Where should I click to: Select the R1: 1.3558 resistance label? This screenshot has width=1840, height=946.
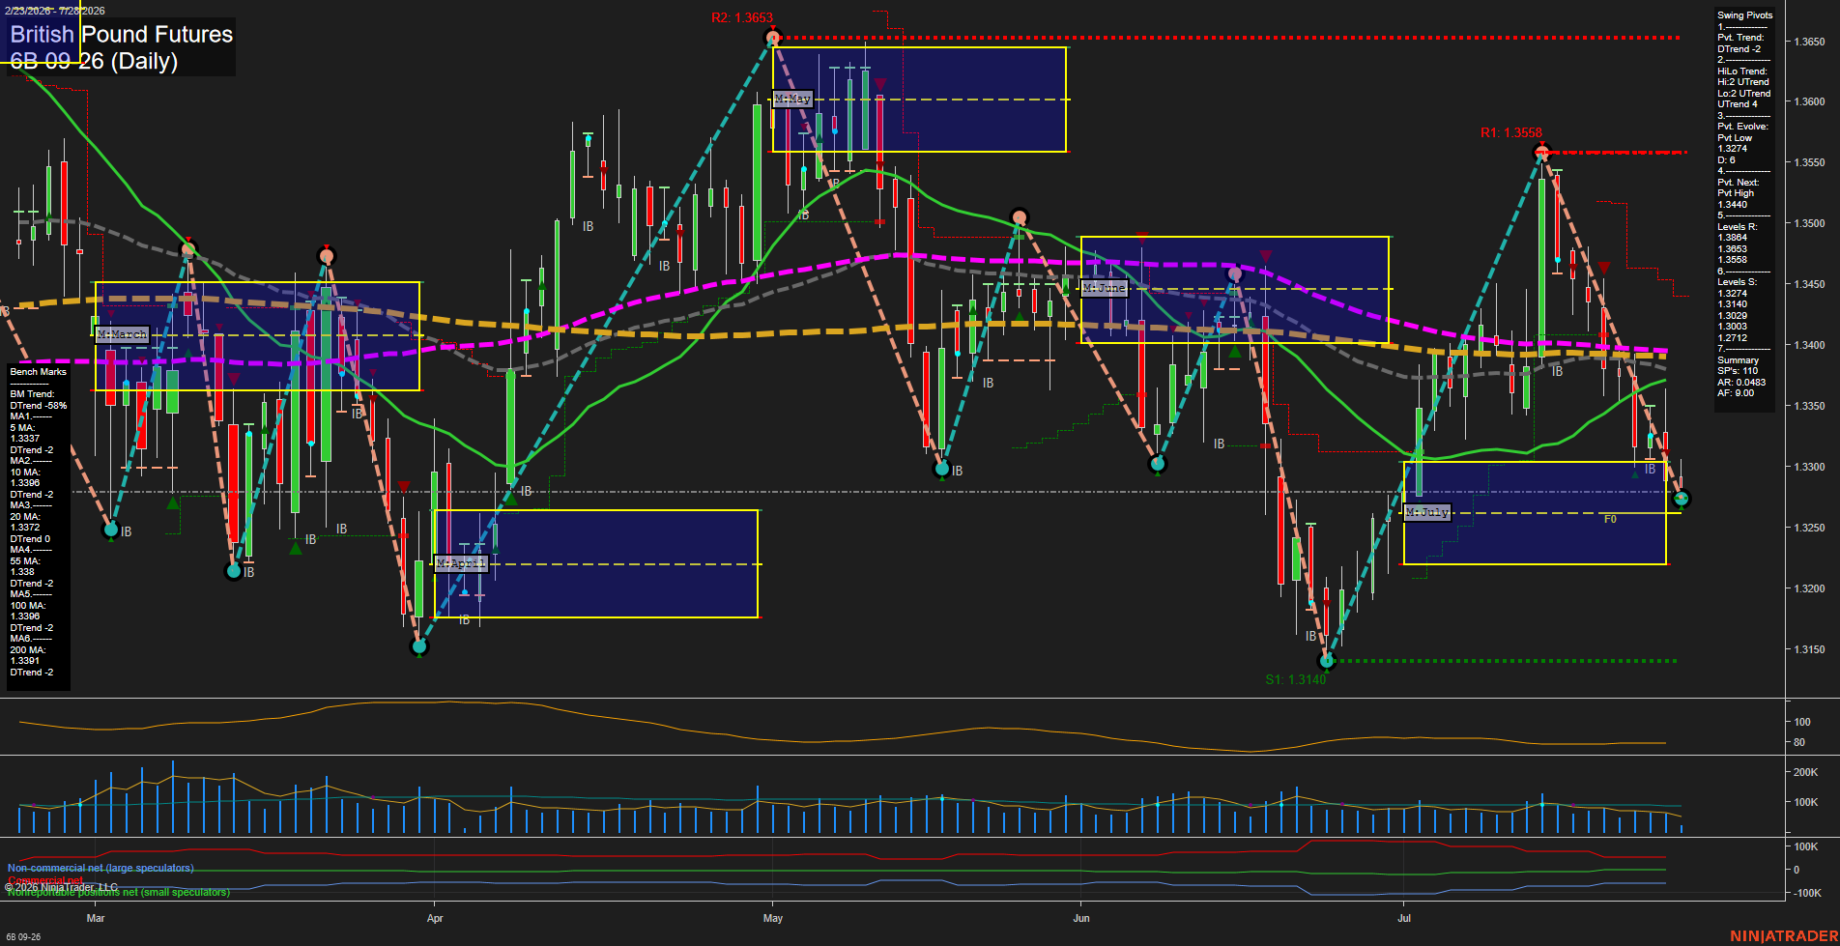1511,132
